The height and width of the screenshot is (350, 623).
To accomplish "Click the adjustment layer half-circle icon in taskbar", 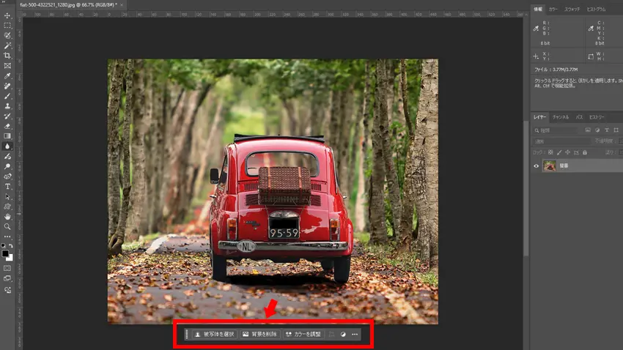I will click(343, 335).
